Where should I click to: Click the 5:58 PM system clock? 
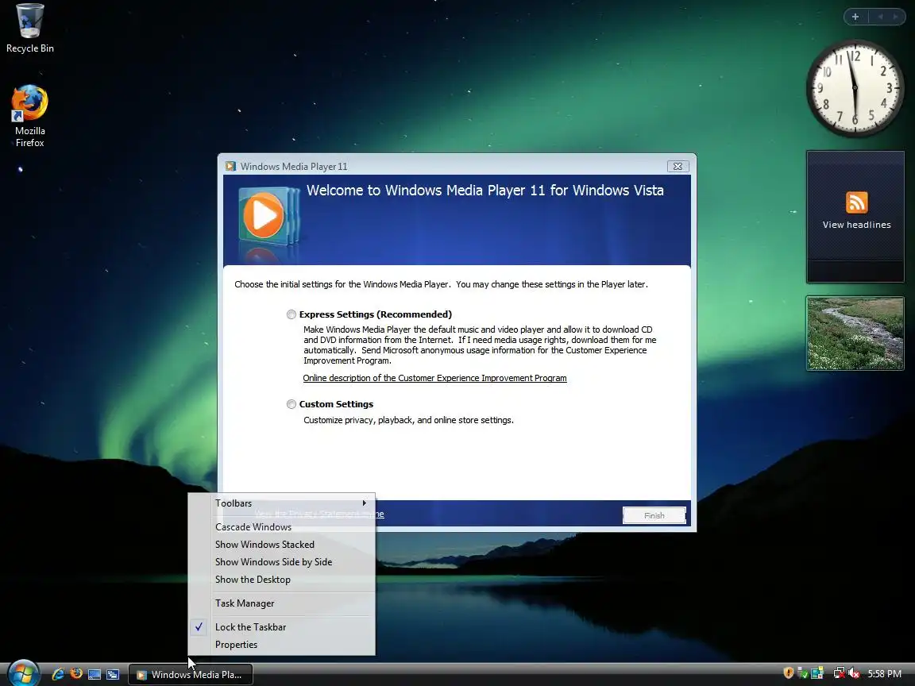coord(884,674)
